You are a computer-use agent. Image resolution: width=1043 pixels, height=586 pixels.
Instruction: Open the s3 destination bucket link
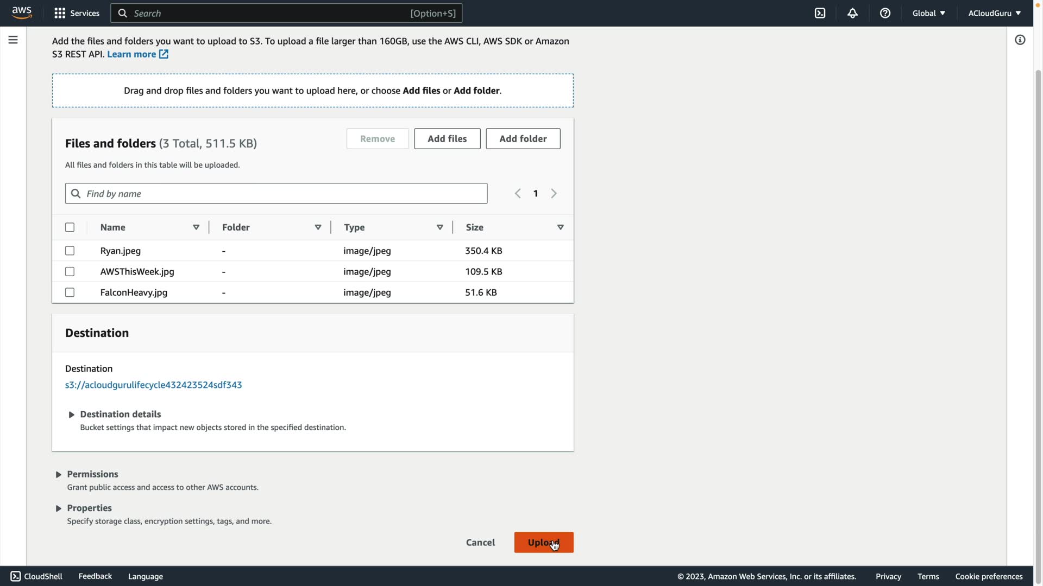153,385
